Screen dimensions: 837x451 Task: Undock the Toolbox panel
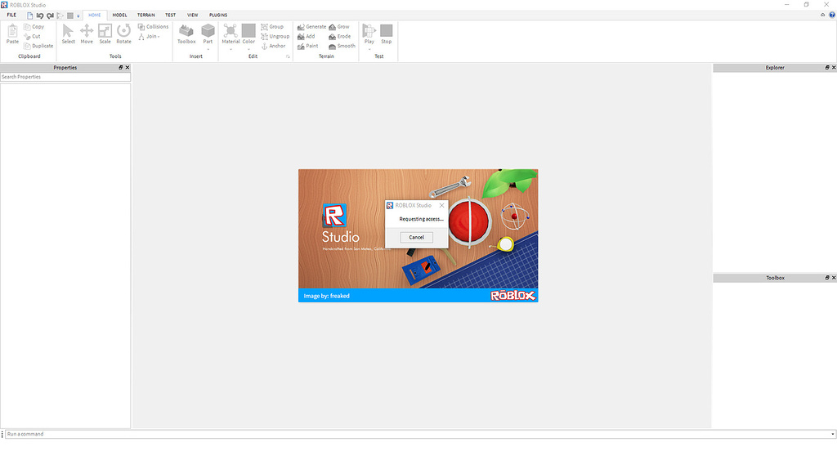pyautogui.click(x=827, y=278)
